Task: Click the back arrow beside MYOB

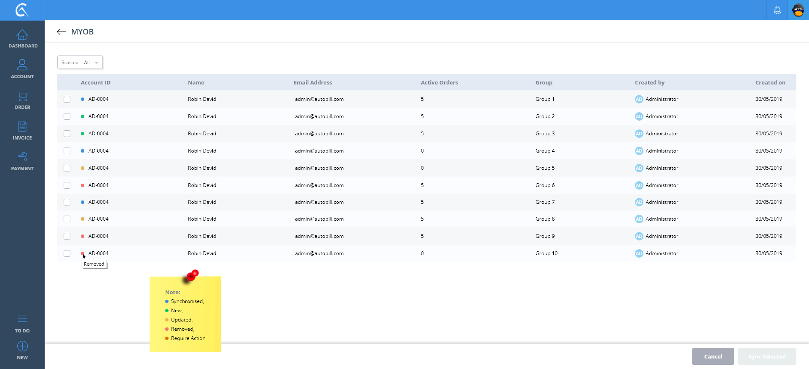Action: (62, 32)
